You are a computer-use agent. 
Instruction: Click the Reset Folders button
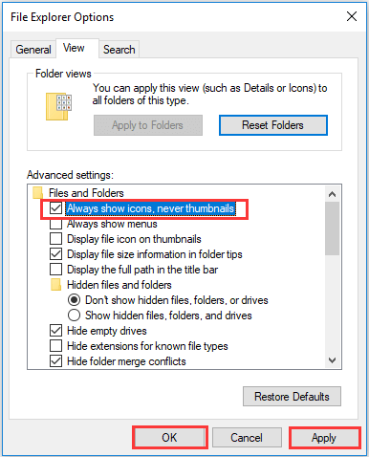pos(273,125)
